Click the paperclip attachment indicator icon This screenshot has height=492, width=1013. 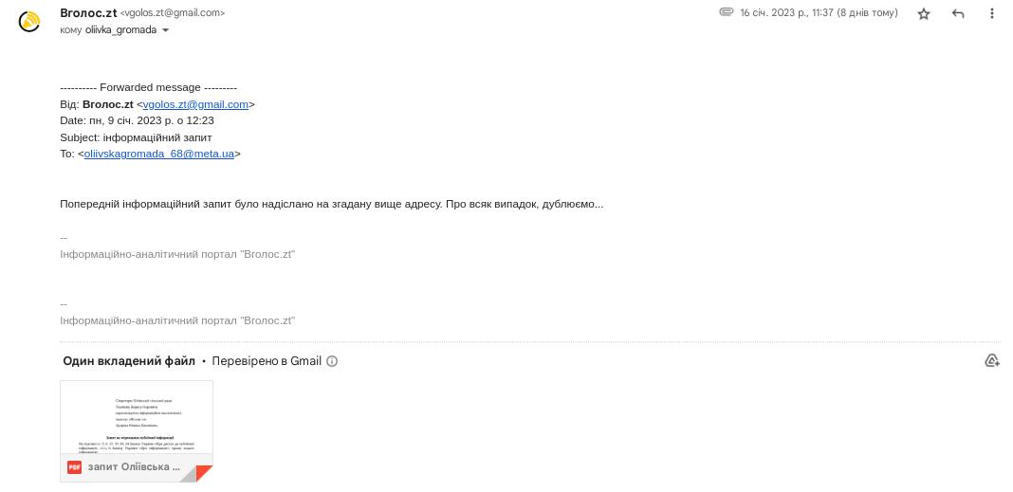727,12
